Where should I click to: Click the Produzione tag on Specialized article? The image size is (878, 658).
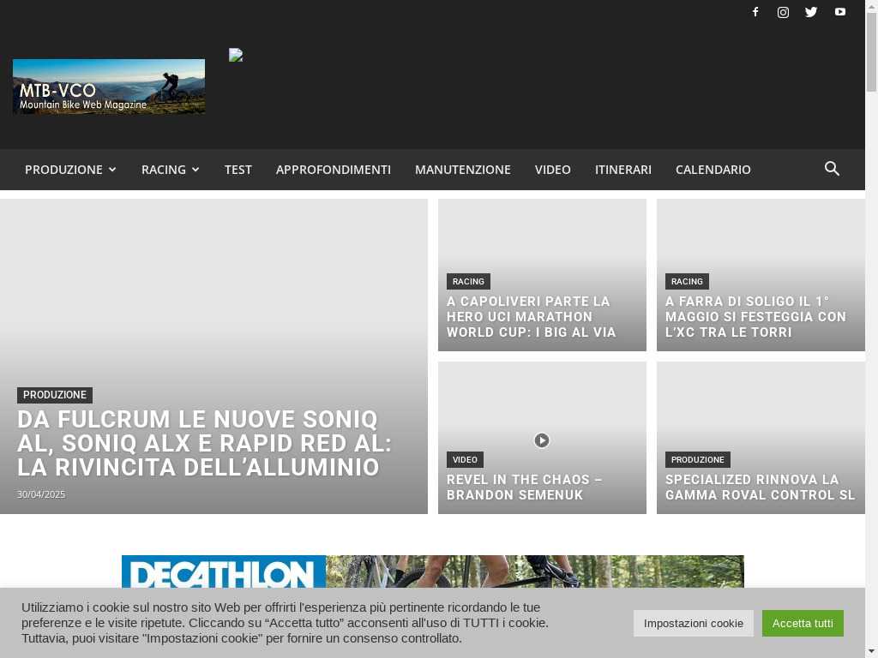(698, 460)
